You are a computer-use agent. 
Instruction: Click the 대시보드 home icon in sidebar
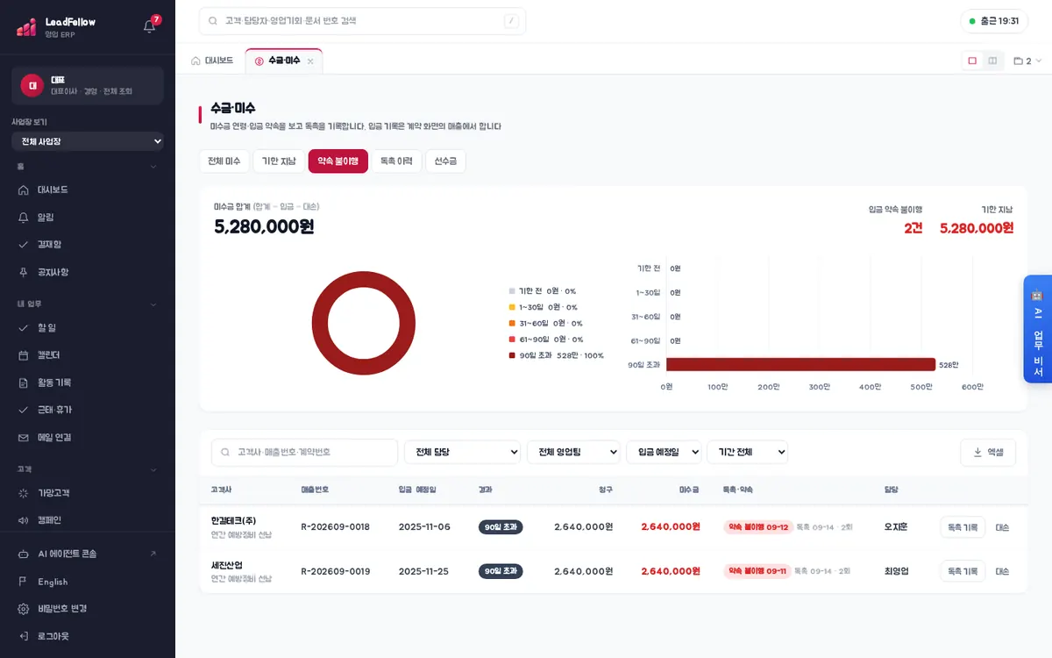point(24,190)
